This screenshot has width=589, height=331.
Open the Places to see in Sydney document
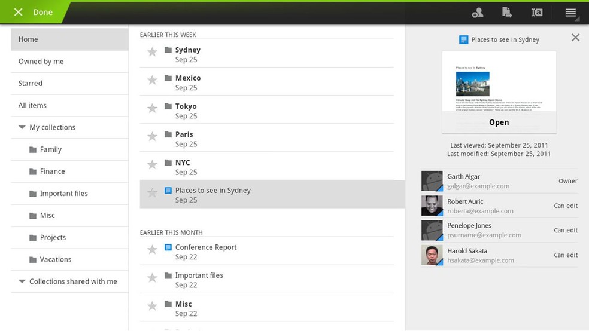(499, 122)
